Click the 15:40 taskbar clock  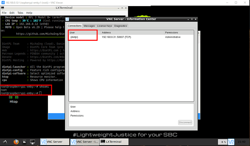(241, 142)
